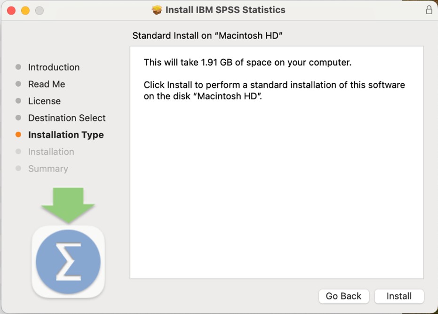Click the SPSS sigma application icon

point(68,261)
